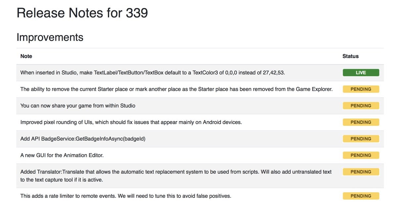Select the improved pixel rounding note row
Screen dimensions: 397x208
pos(200,122)
